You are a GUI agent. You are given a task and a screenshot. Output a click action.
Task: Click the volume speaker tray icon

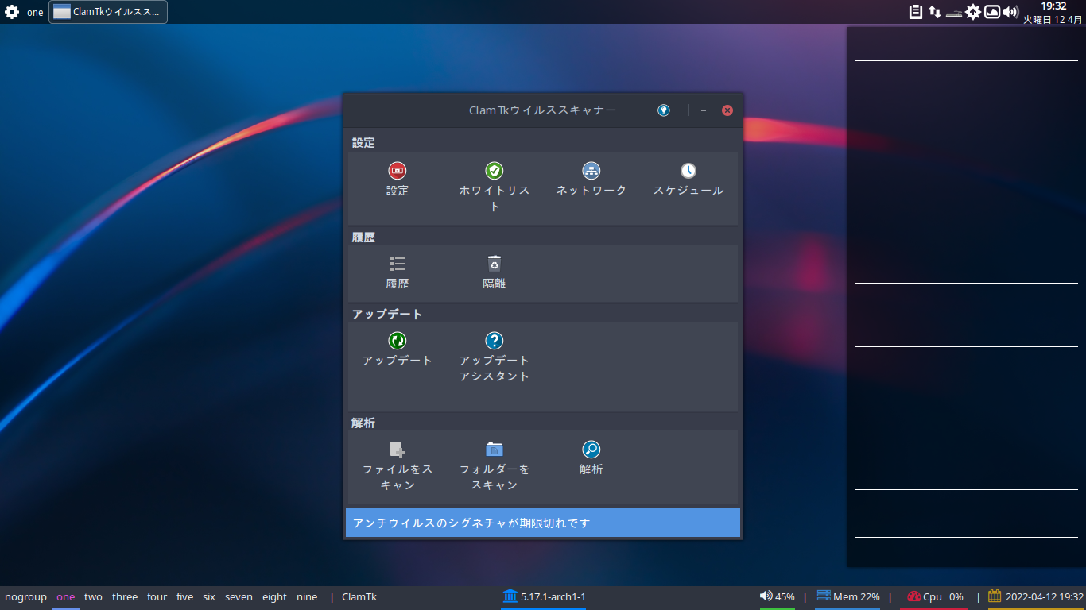coord(1010,12)
